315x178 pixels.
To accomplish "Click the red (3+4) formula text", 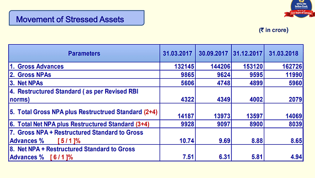I will pyautogui.click(x=143, y=124).
